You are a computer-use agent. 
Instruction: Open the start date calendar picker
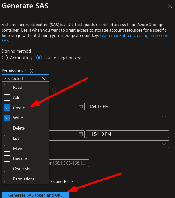click(x=81, y=106)
